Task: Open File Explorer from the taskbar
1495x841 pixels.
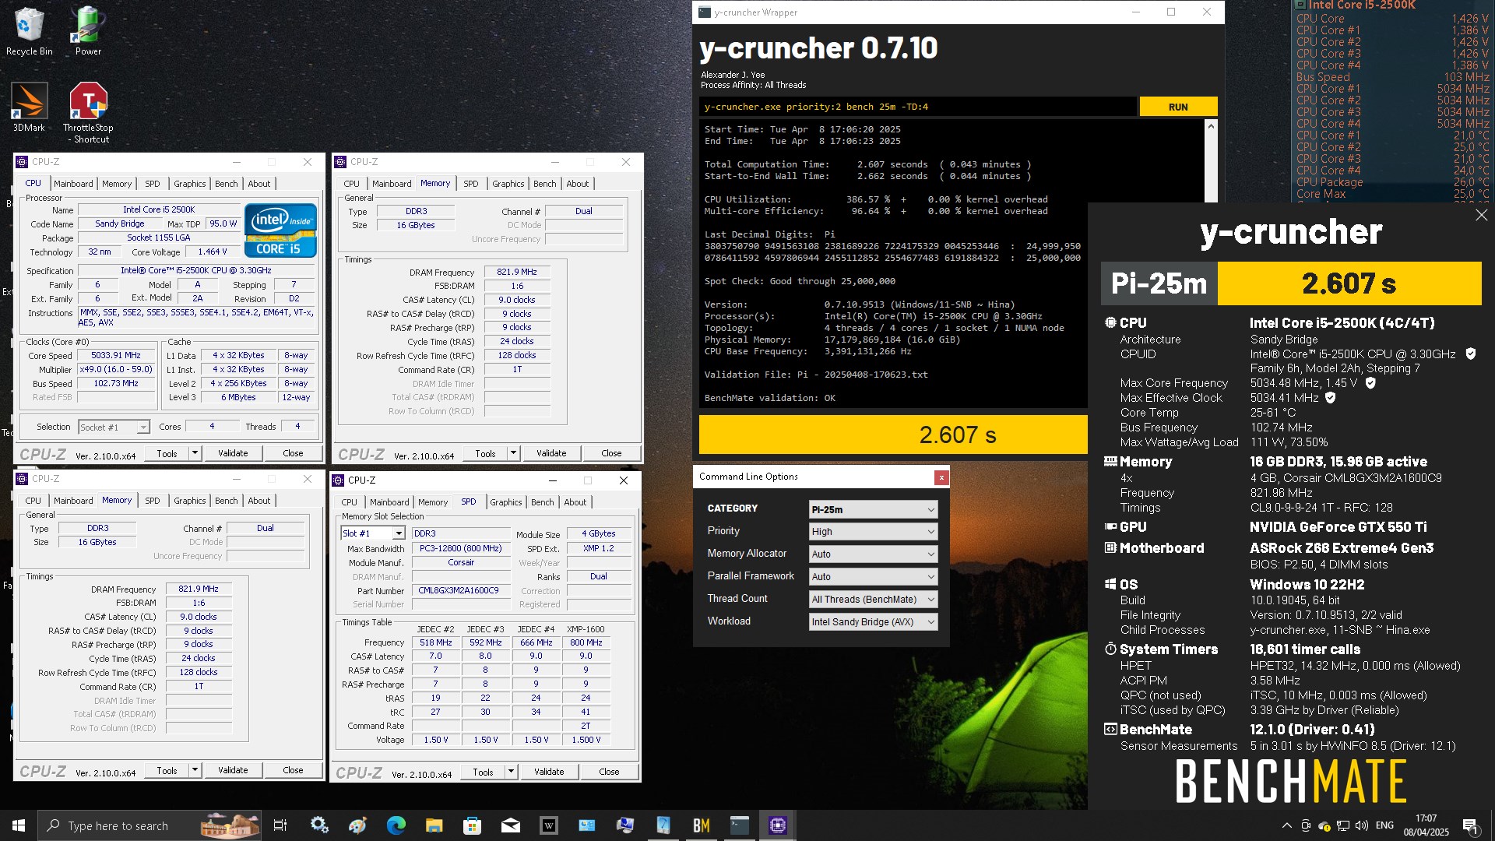Action: 434,825
